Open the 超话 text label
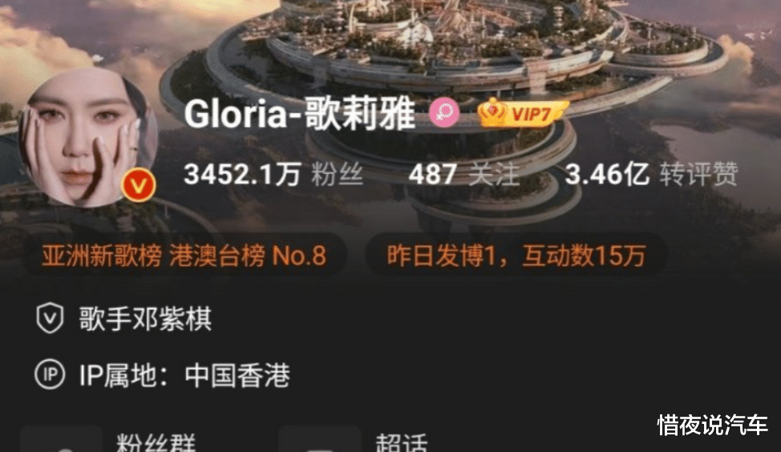 pos(402,442)
